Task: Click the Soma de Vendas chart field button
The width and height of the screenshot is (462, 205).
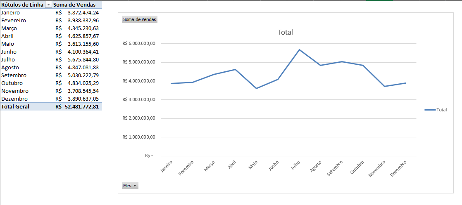Action: [140, 19]
